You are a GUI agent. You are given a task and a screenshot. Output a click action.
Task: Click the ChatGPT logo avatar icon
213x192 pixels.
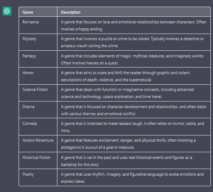click(x=7, y=11)
